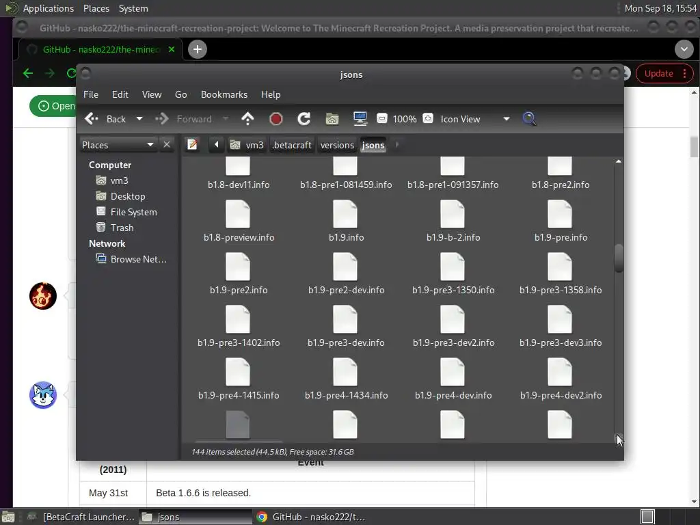This screenshot has height=525, width=700.
Task: Open the File menu
Action: coord(91,94)
